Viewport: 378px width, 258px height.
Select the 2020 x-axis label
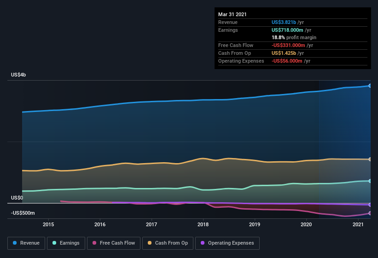coord(306,224)
